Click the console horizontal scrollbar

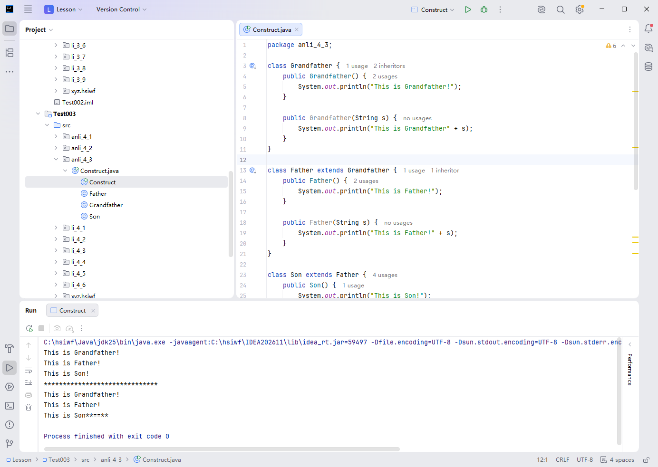[222, 449]
